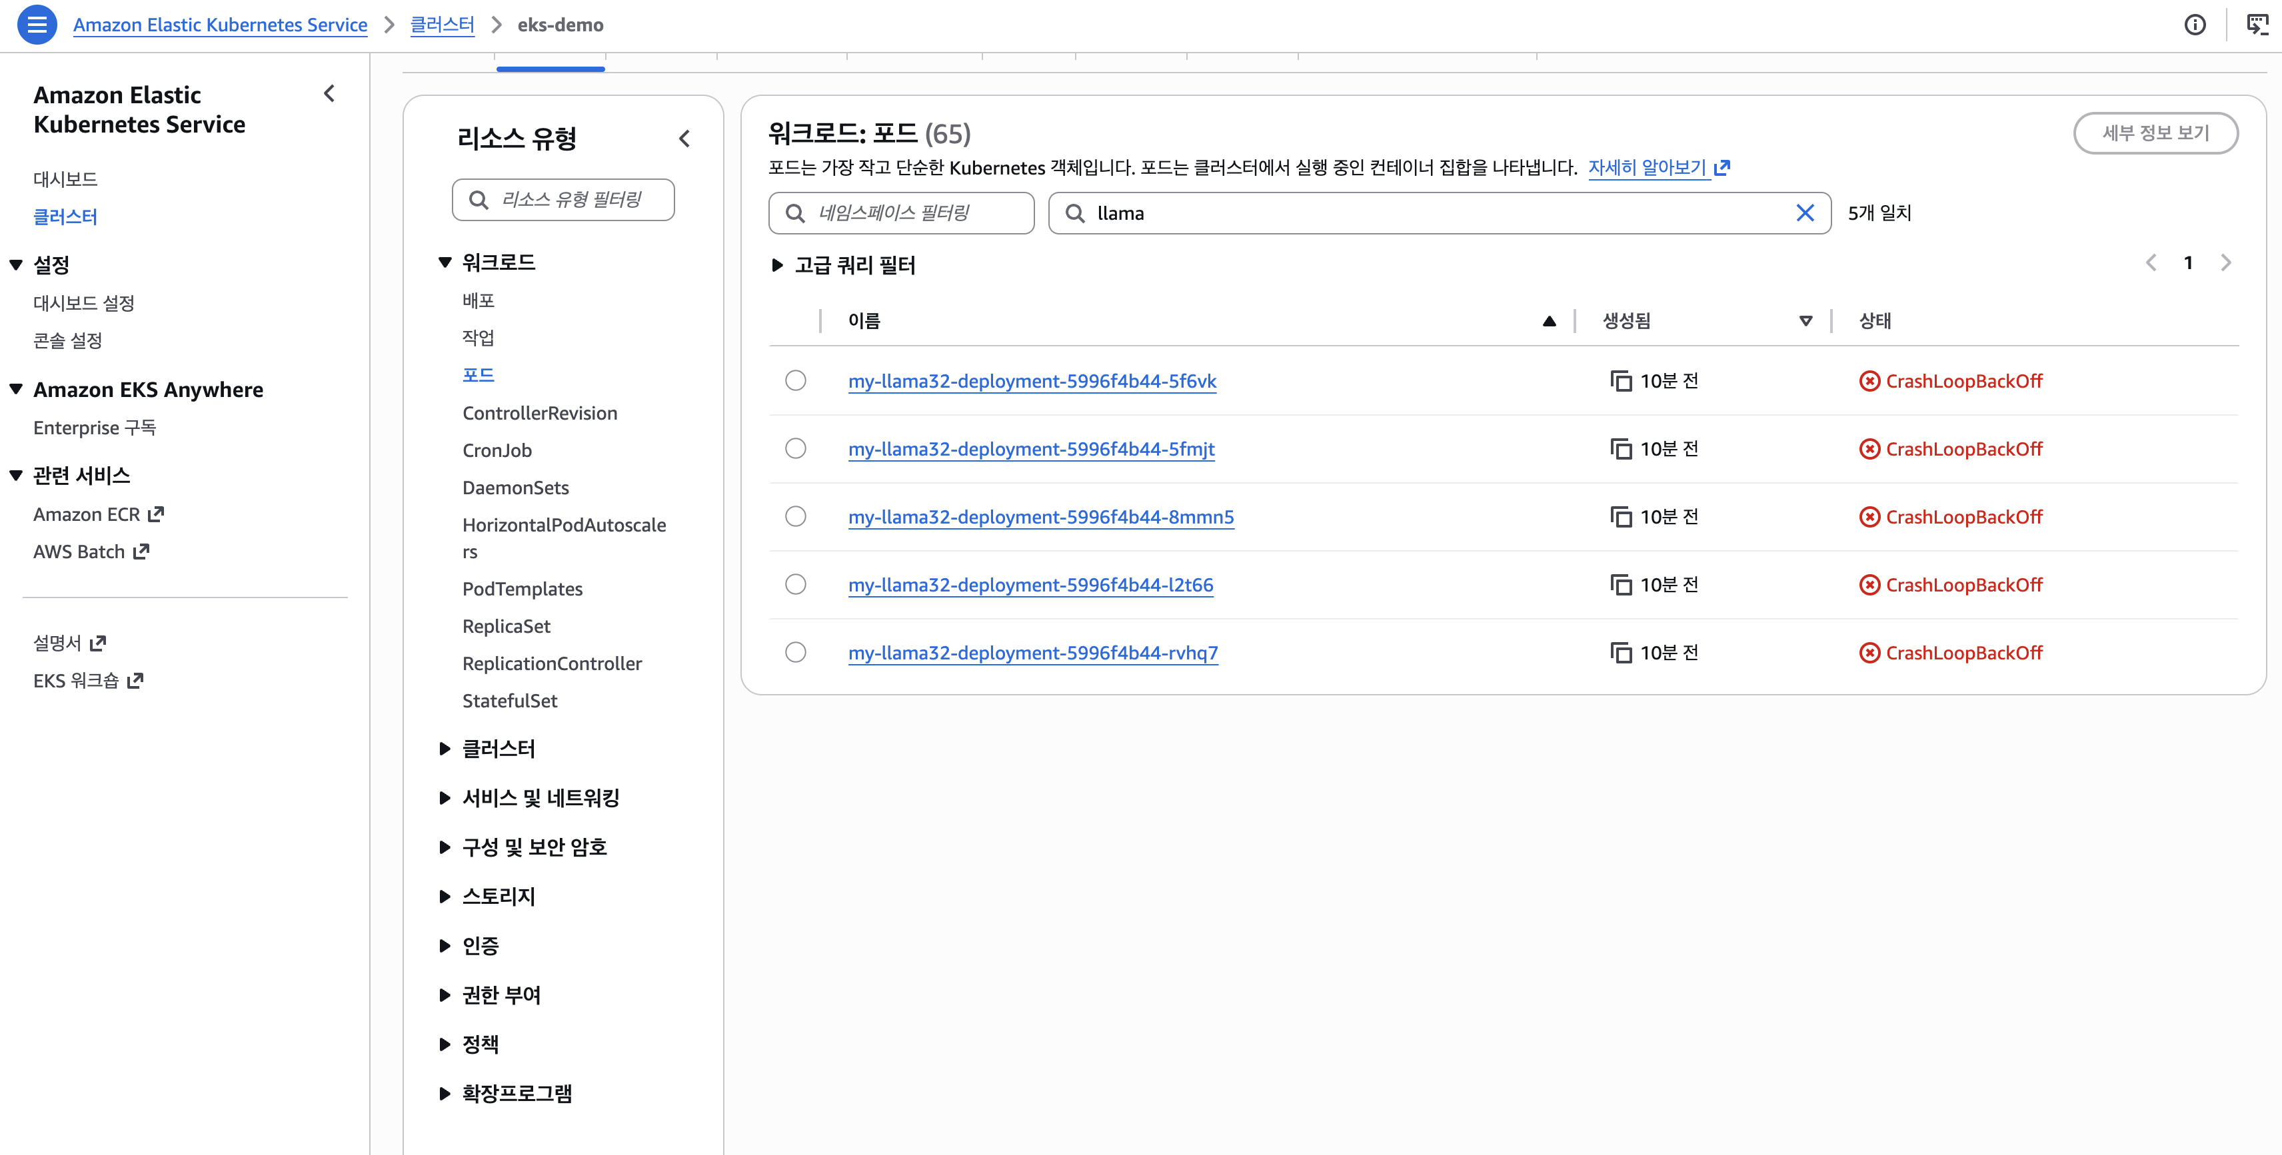
Task: Collapse the Amazon Elastic Kubernetes Service sidebar
Action: (329, 94)
